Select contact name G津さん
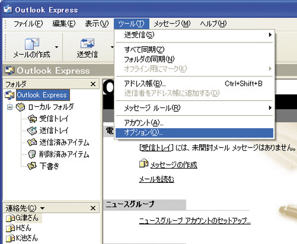Viewport: 297px width, 244px height. click(x=27, y=218)
